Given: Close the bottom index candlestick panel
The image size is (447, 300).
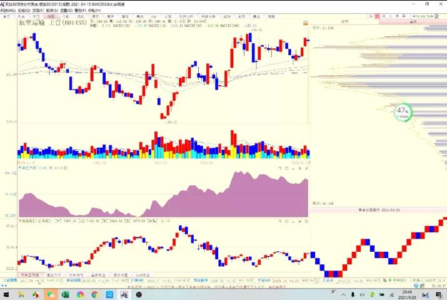Looking at the screenshot, I should (x=299, y=222).
